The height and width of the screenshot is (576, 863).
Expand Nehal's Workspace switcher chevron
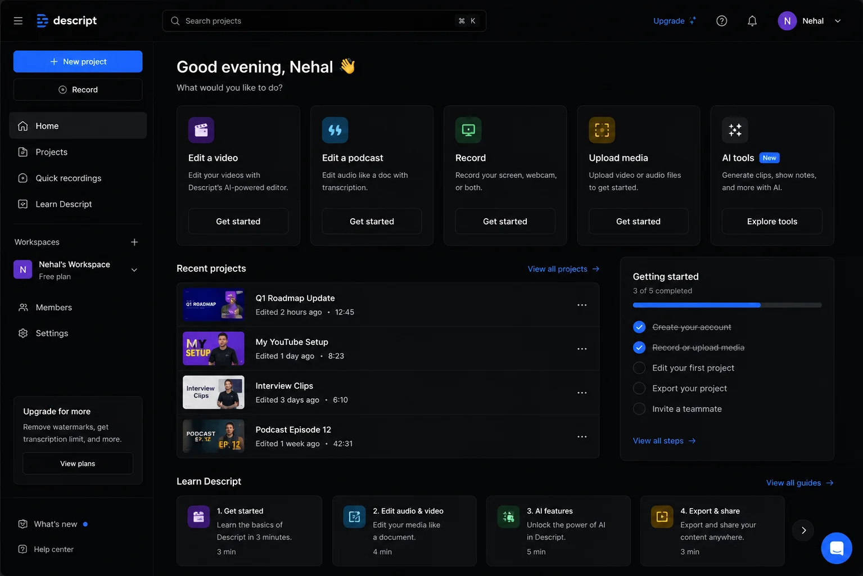[x=134, y=270]
